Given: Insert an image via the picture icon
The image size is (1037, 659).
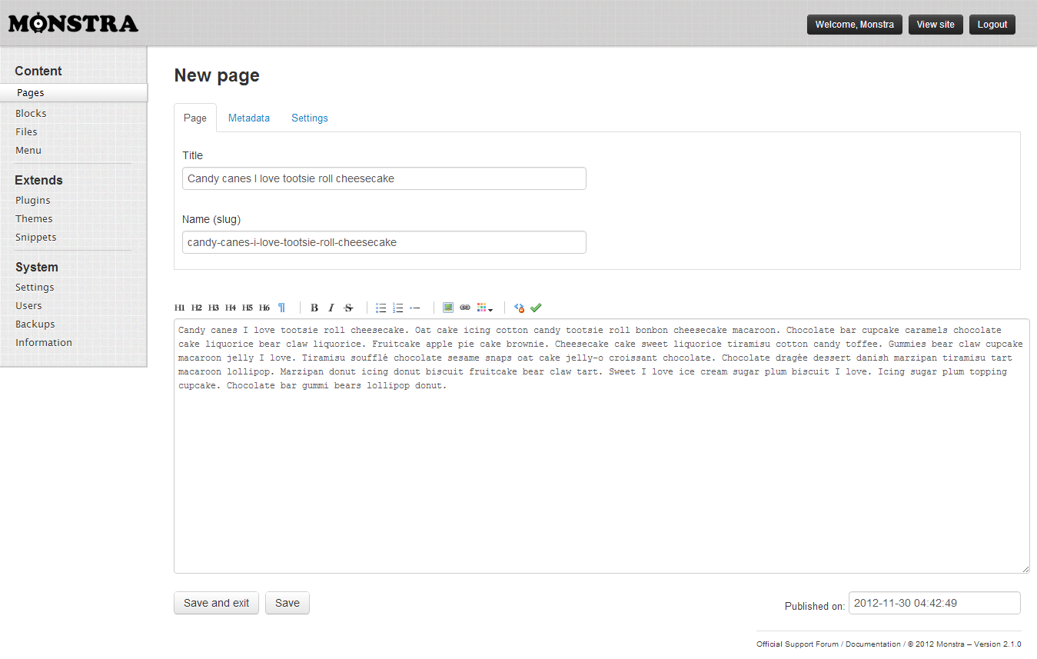Looking at the screenshot, I should [x=448, y=308].
